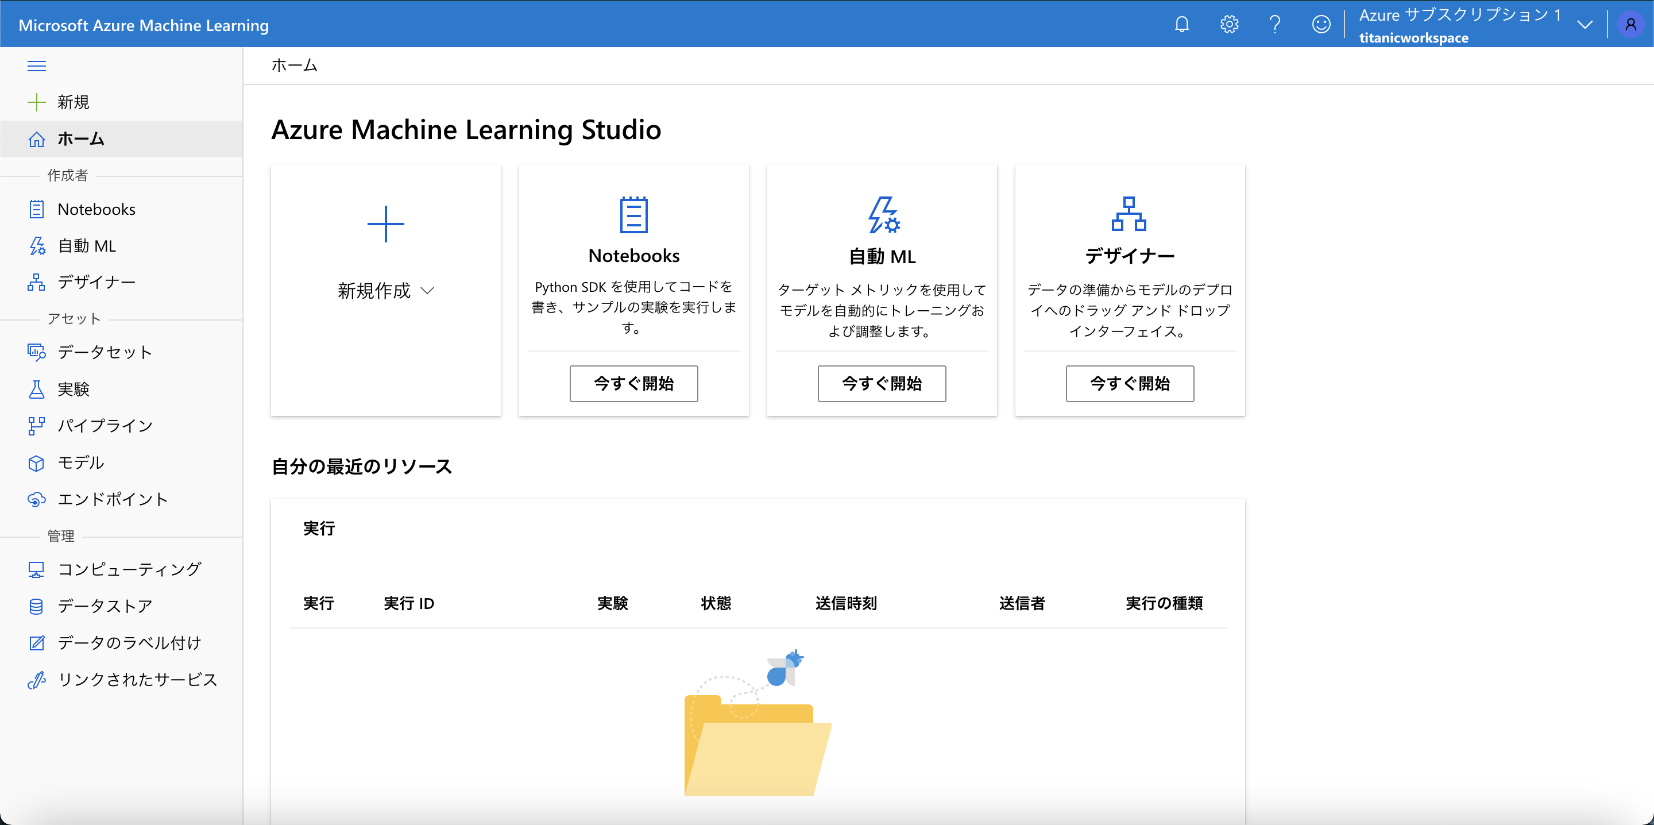Open パイプライン from the sidebar
Screen dimensions: 1654x825
click(105, 425)
